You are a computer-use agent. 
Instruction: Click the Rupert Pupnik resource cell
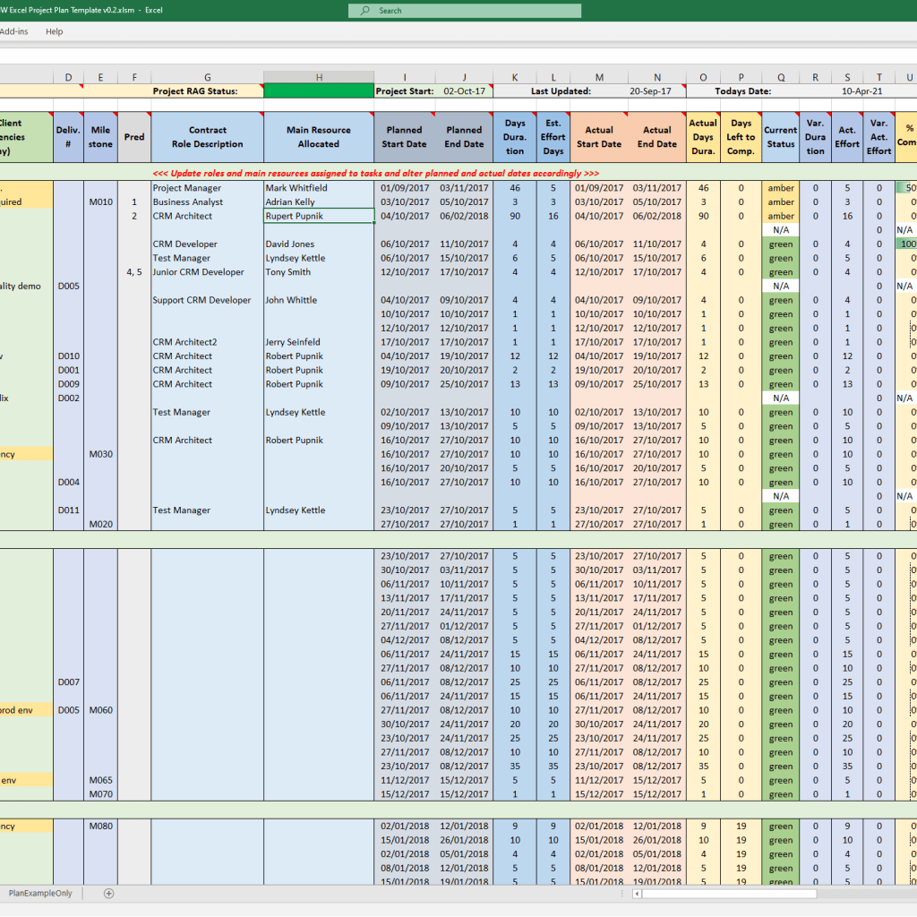319,216
